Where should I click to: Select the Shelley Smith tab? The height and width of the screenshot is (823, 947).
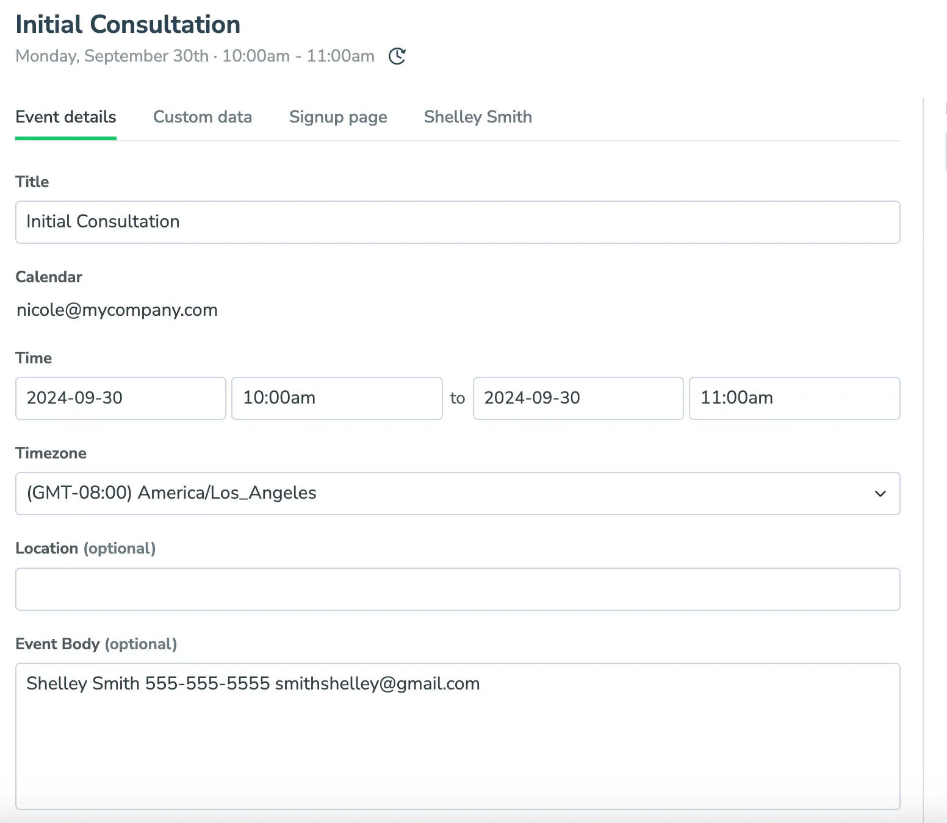pos(478,117)
